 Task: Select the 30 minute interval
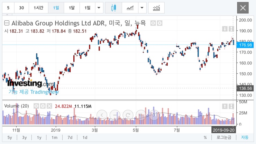(x=21, y=8)
